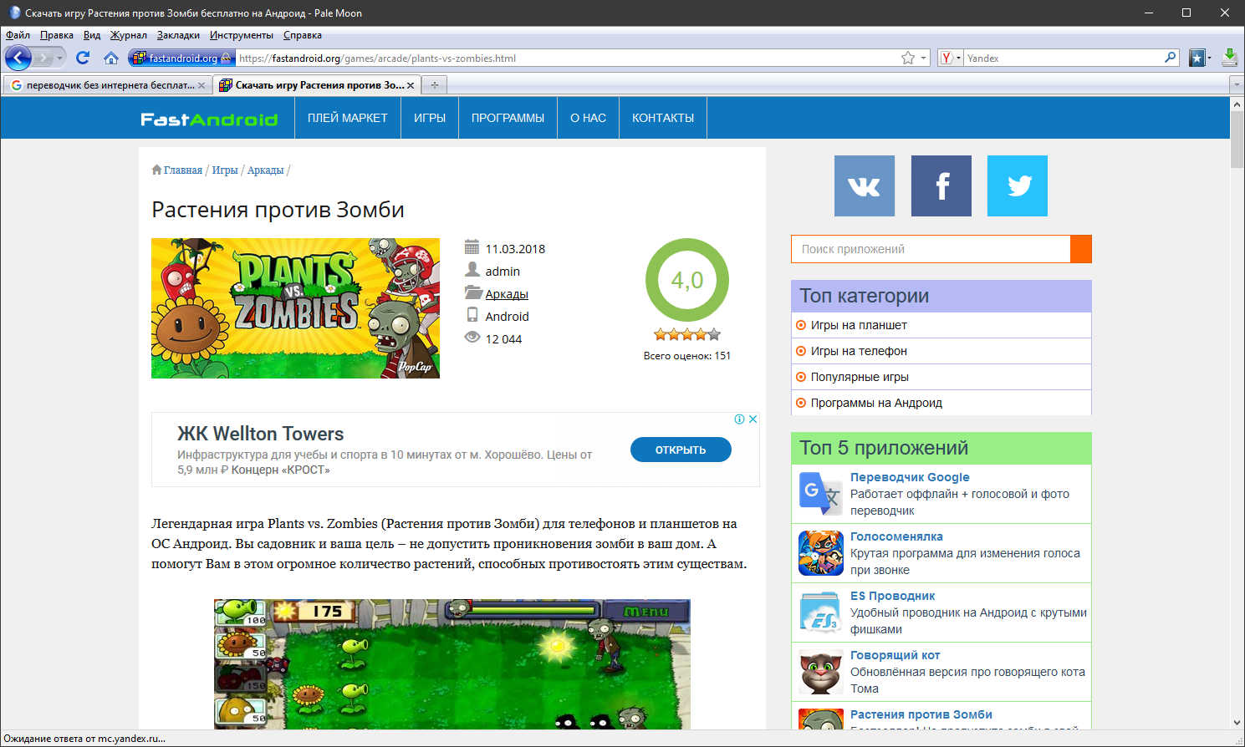Image resolution: width=1245 pixels, height=747 pixels.
Task: Open the 'Голосоменялка' app link
Action: coord(896,536)
